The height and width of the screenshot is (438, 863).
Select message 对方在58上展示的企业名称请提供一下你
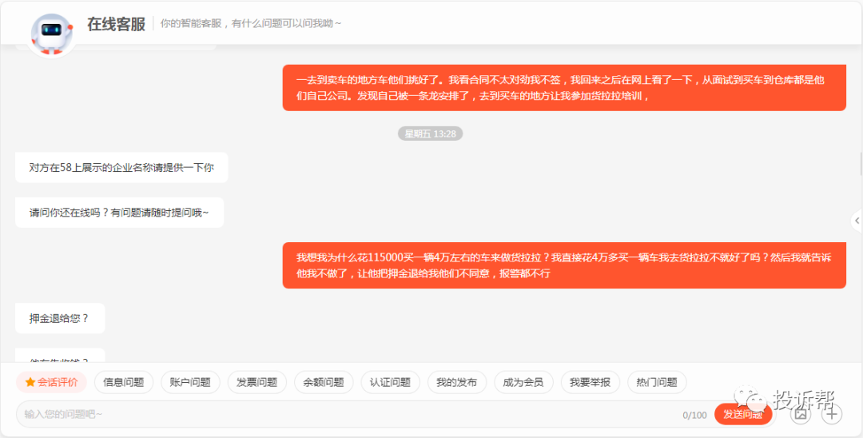point(121,168)
